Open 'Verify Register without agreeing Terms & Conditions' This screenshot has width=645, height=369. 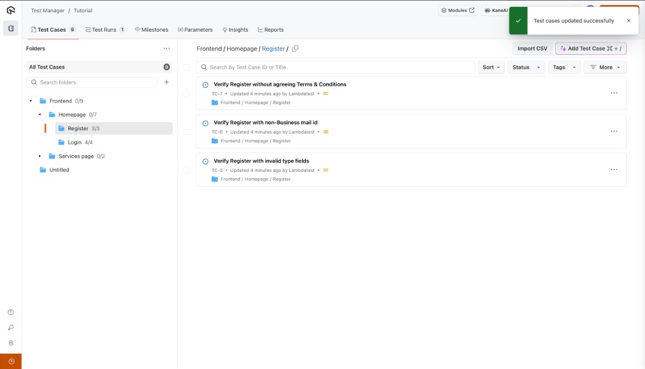280,84
